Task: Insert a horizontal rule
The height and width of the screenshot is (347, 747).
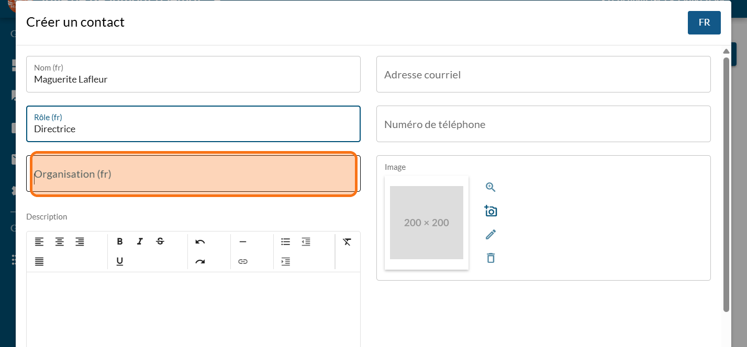Action: [242, 241]
